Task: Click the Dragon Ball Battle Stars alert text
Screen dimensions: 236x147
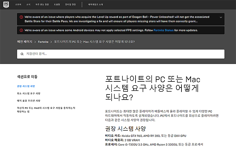Action: pyautogui.click(x=117, y=19)
